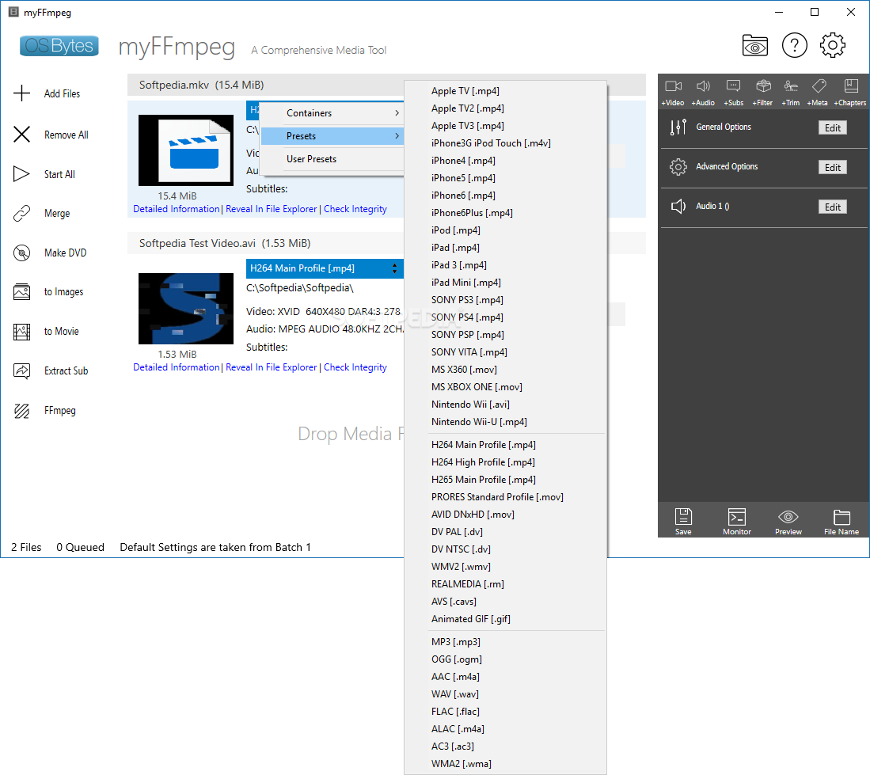Choose H264 High Profile [.mp4] preset
The width and height of the screenshot is (870, 775).
[x=506, y=462]
